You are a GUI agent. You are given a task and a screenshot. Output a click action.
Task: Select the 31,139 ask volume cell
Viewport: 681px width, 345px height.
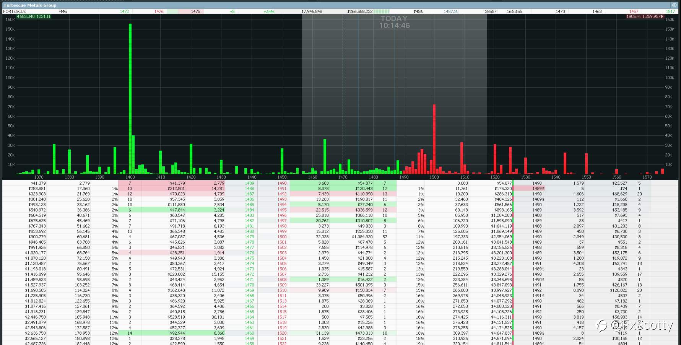pos(322,333)
